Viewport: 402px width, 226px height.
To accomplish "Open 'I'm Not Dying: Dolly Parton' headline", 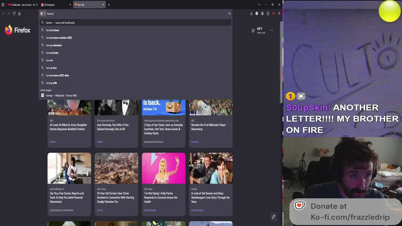I will coord(161,197).
